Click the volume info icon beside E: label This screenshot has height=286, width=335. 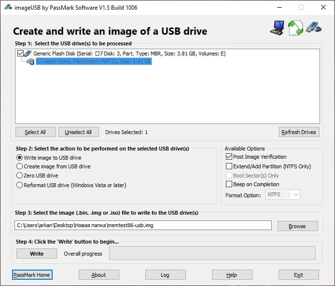(x=30, y=62)
